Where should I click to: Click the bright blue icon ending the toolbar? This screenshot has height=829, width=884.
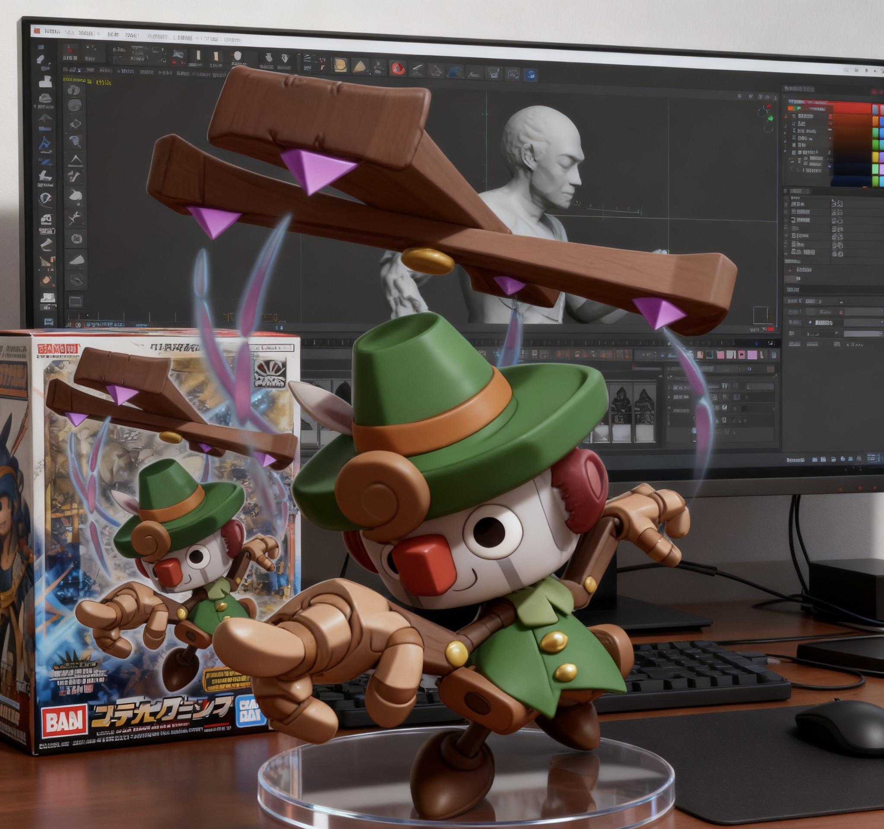(530, 74)
